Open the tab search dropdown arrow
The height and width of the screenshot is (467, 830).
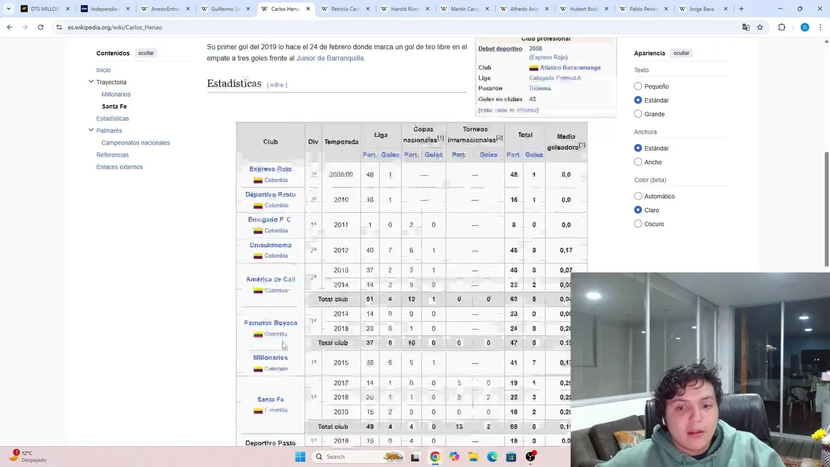click(8, 9)
